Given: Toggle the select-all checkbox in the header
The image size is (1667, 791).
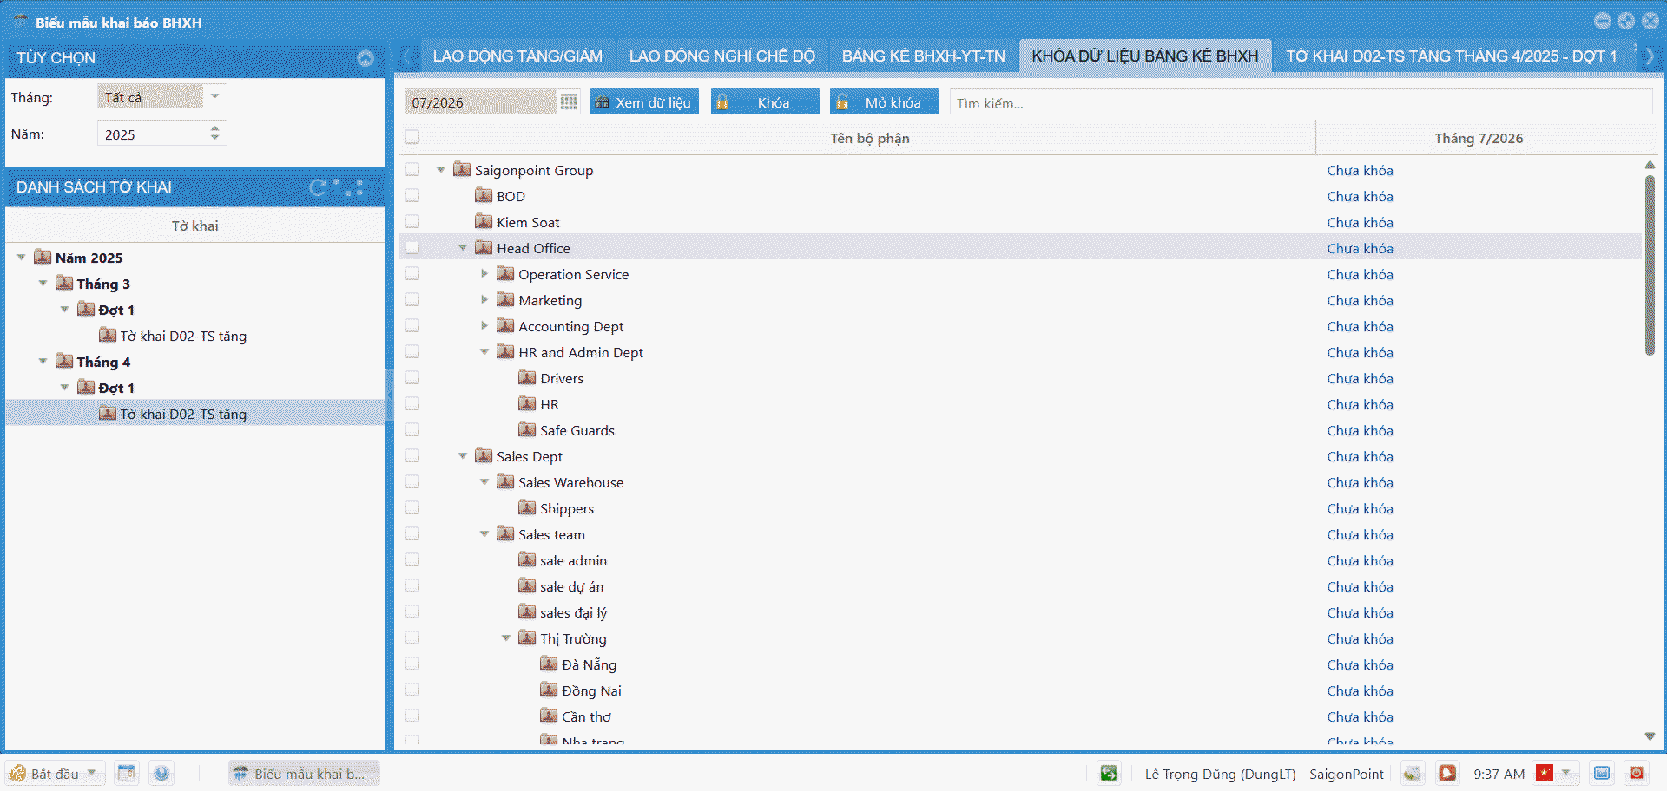Looking at the screenshot, I should click(x=412, y=137).
